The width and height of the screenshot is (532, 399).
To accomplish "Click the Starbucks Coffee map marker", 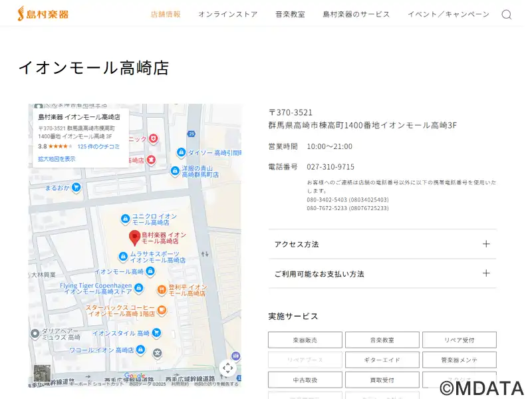I will [162, 310].
